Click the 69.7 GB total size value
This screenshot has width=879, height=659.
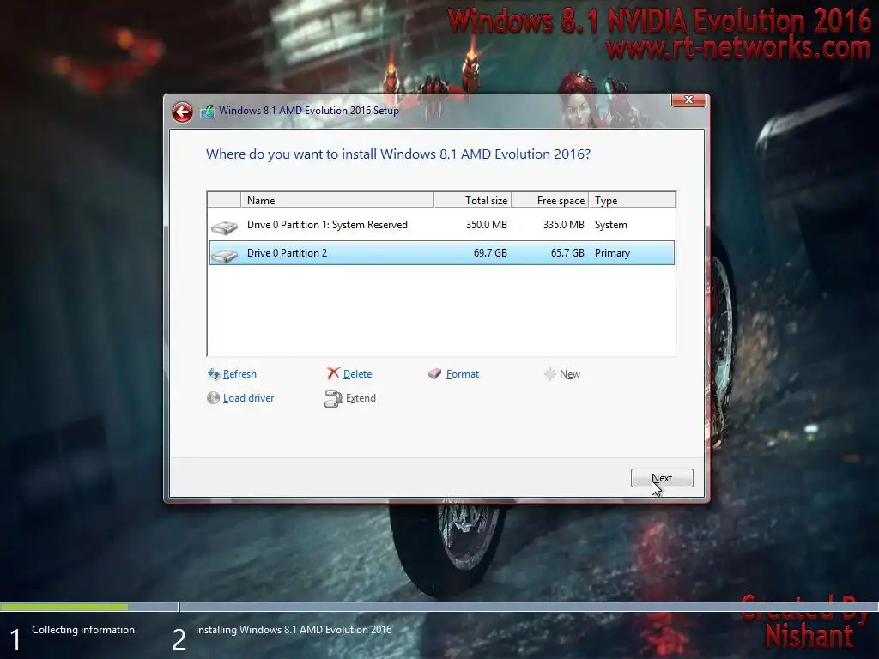(x=490, y=253)
